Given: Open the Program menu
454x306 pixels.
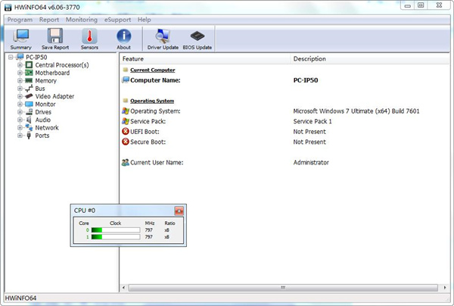Looking at the screenshot, I should click(x=20, y=19).
